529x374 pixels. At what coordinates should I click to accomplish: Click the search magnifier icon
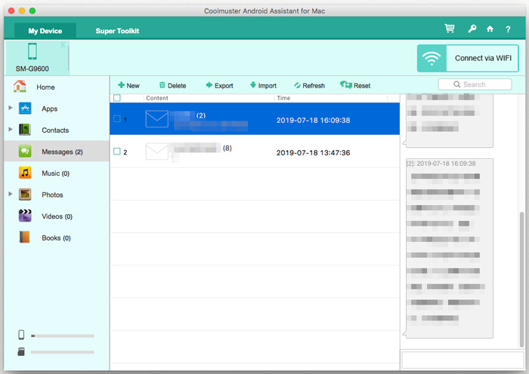point(456,84)
